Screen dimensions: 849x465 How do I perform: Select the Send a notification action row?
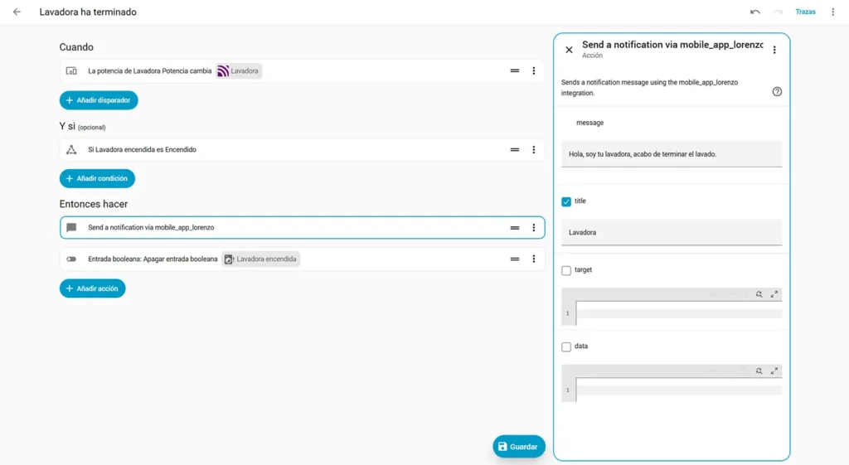tap(302, 228)
